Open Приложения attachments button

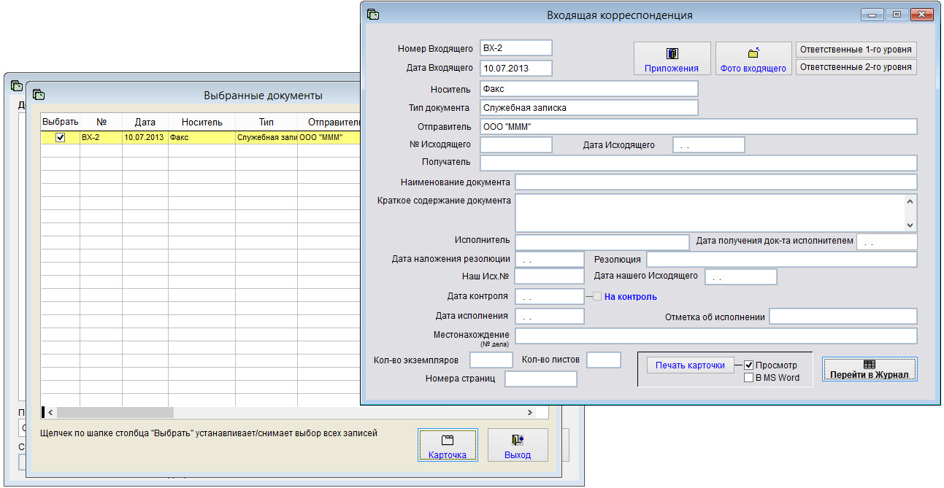pos(672,58)
